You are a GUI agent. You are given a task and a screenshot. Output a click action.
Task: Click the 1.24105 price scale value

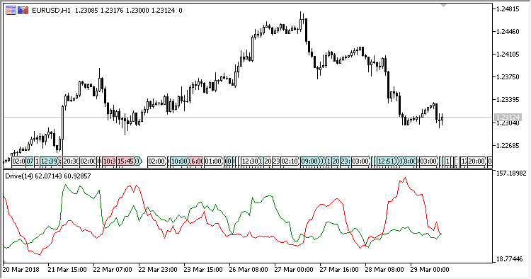pos(508,55)
